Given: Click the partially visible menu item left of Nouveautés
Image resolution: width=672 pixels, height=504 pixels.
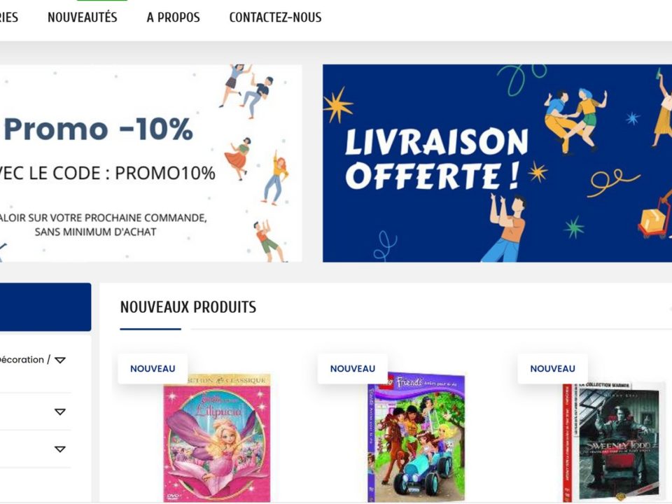Looking at the screenshot, I should [x=9, y=17].
